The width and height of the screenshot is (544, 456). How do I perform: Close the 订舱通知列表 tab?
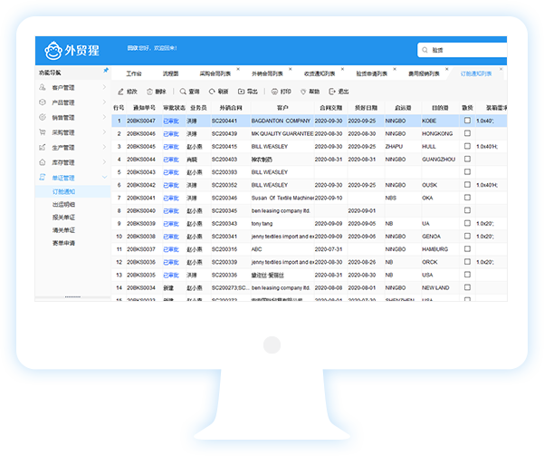pos(501,69)
